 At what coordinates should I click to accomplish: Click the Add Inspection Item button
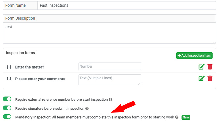tap(194, 55)
